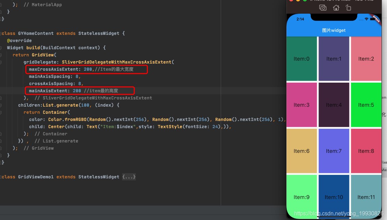
Task: Click the maxCrossAxisExtent parameter
Action: click(x=54, y=69)
